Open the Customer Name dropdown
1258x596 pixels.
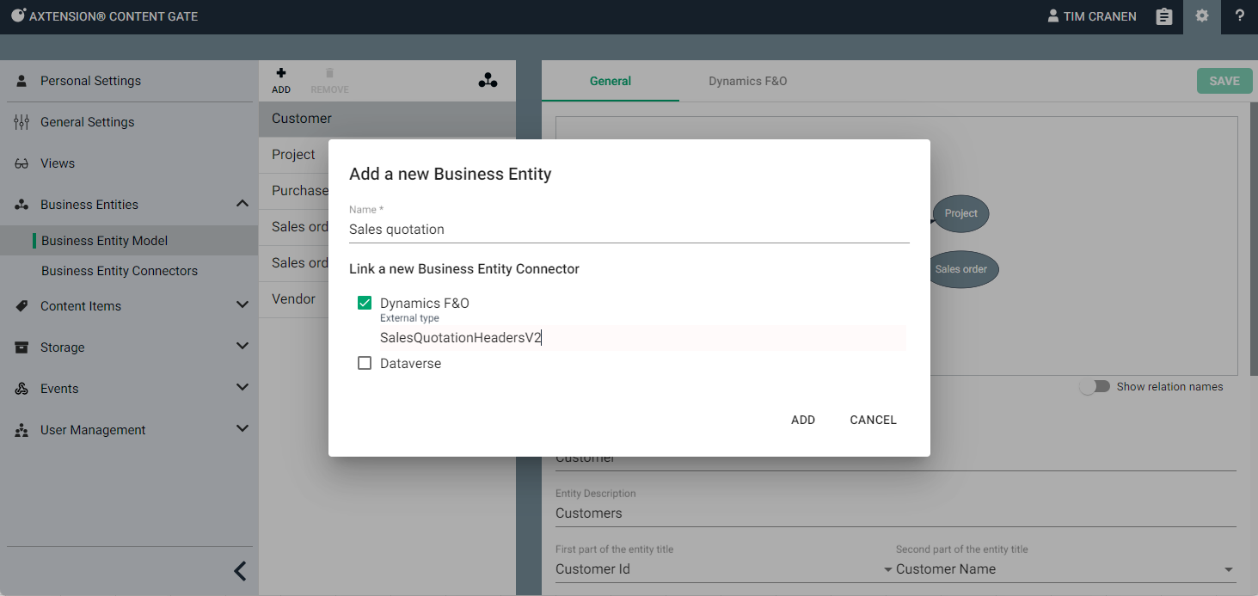click(x=1228, y=569)
